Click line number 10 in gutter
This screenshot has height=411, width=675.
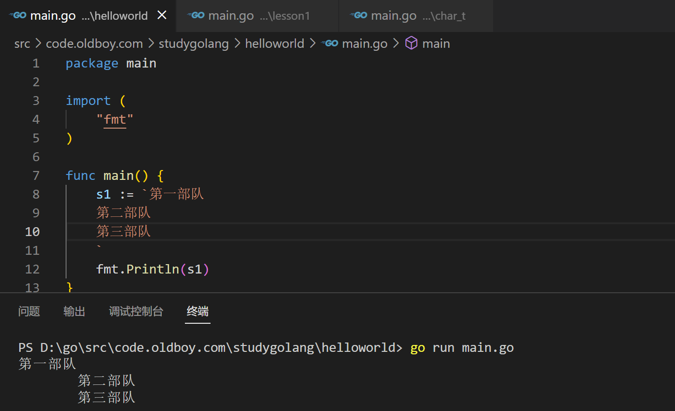tap(33, 232)
